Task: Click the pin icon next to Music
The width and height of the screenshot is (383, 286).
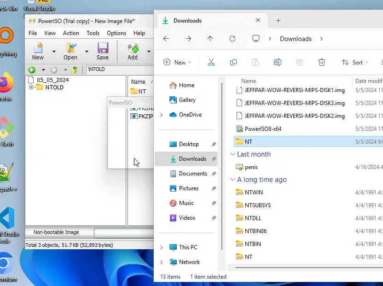Action: pos(214,203)
